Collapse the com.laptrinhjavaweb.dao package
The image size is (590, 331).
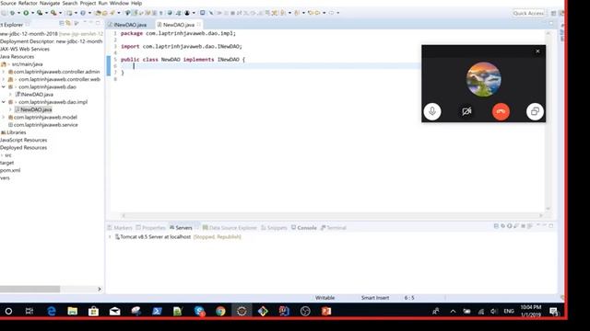pyautogui.click(x=4, y=86)
